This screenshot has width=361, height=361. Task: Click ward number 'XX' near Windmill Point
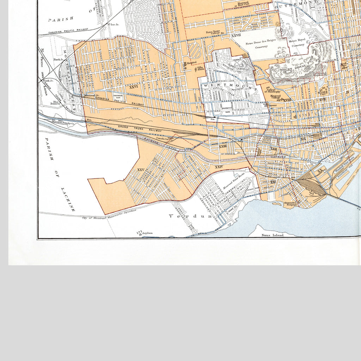click(x=320, y=171)
